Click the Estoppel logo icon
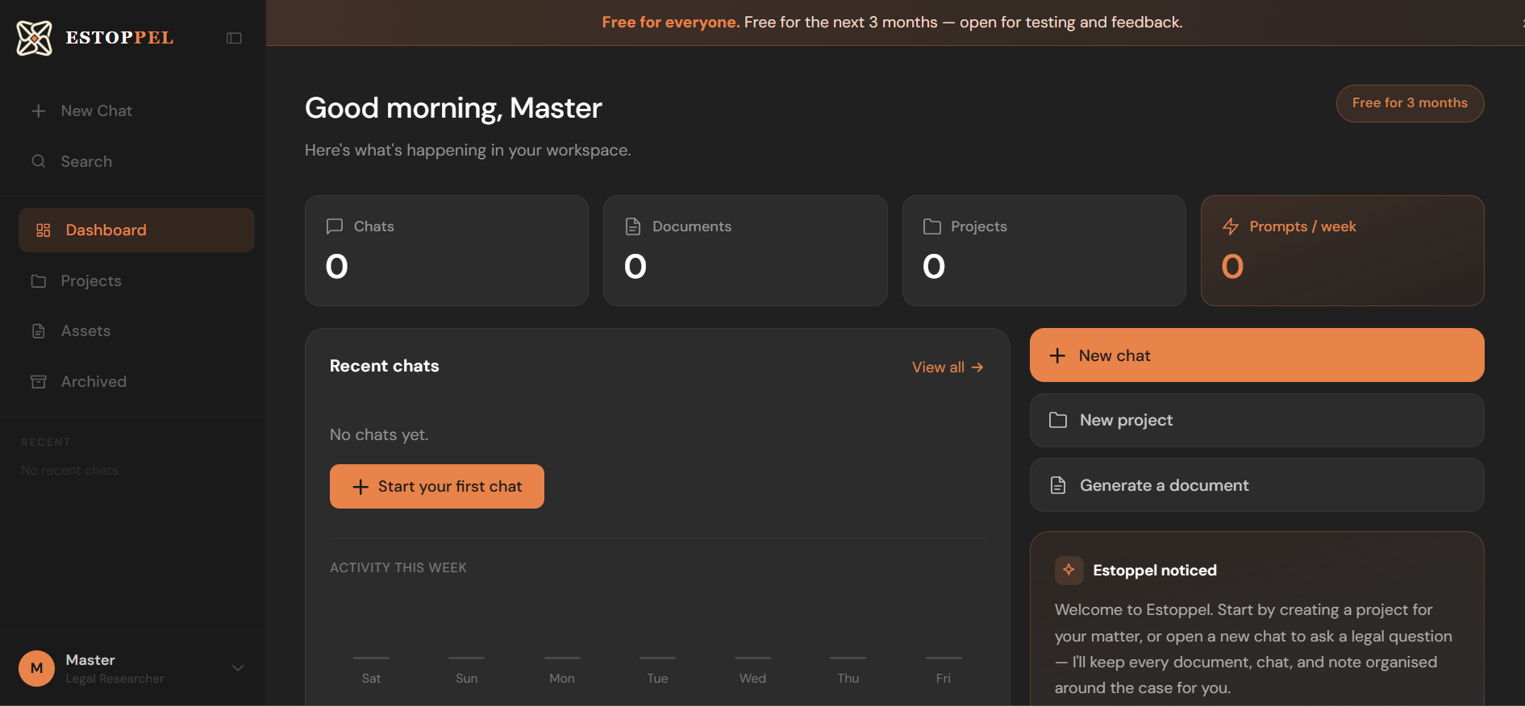1525x706 pixels. click(35, 38)
